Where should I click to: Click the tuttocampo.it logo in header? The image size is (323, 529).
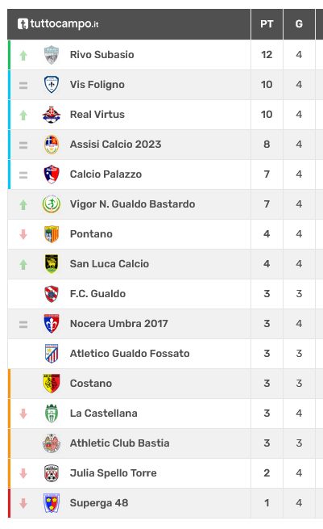click(58, 24)
